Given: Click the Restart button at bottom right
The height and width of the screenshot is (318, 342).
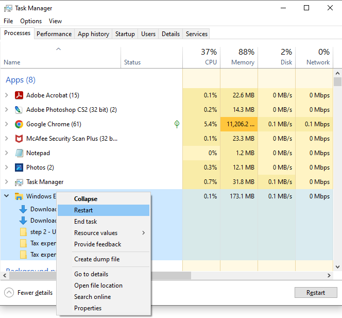Looking at the screenshot, I should pos(316,292).
